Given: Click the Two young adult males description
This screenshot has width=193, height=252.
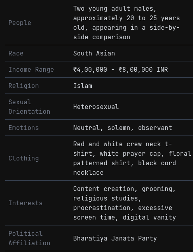Looking at the screenshot, I should tap(126, 23).
